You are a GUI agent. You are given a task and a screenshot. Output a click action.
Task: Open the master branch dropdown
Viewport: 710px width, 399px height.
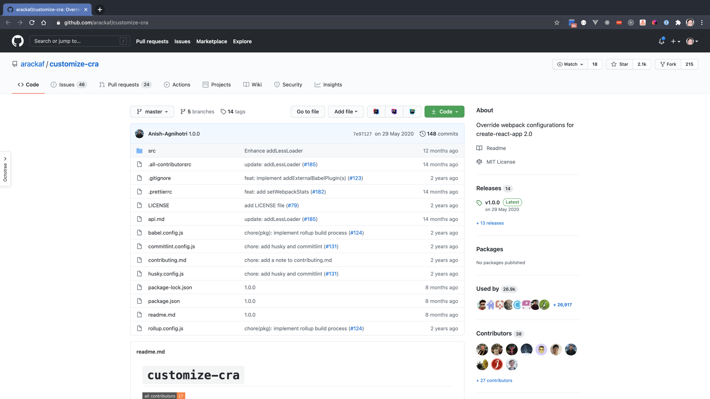[x=152, y=111]
